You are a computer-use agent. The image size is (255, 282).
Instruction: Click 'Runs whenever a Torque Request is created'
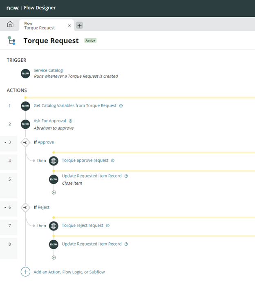point(76,76)
